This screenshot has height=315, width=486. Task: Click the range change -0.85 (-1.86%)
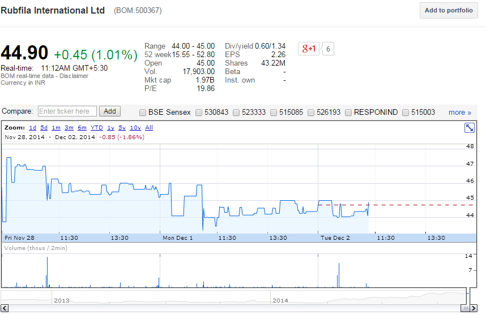click(x=122, y=137)
